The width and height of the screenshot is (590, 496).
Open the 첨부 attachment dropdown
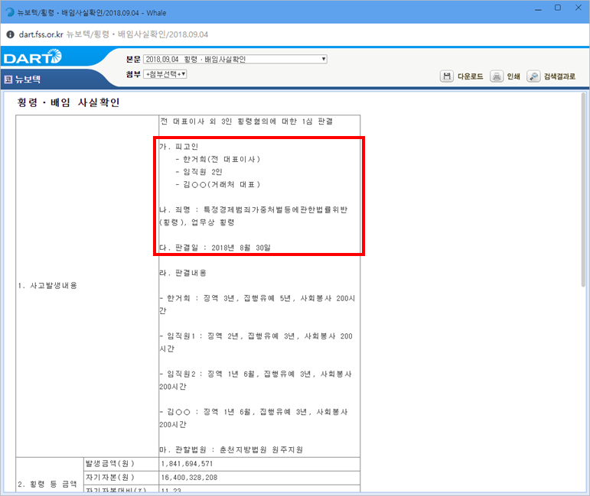165,74
